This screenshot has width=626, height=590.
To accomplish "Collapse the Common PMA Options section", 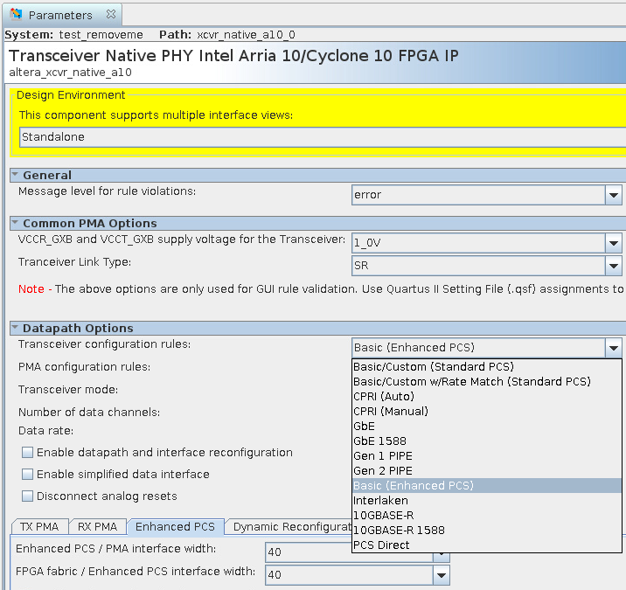I will [15, 223].
